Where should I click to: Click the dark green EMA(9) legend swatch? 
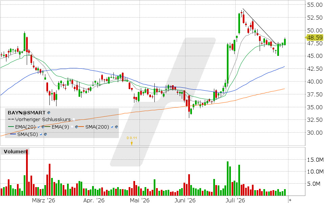pyautogui.click(x=47, y=127)
